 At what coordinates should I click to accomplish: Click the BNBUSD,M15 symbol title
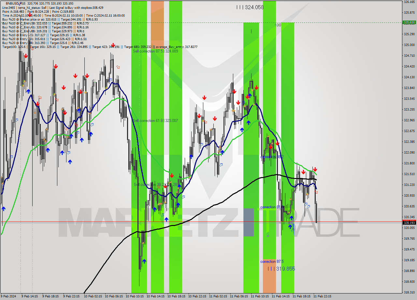coord(16,3)
